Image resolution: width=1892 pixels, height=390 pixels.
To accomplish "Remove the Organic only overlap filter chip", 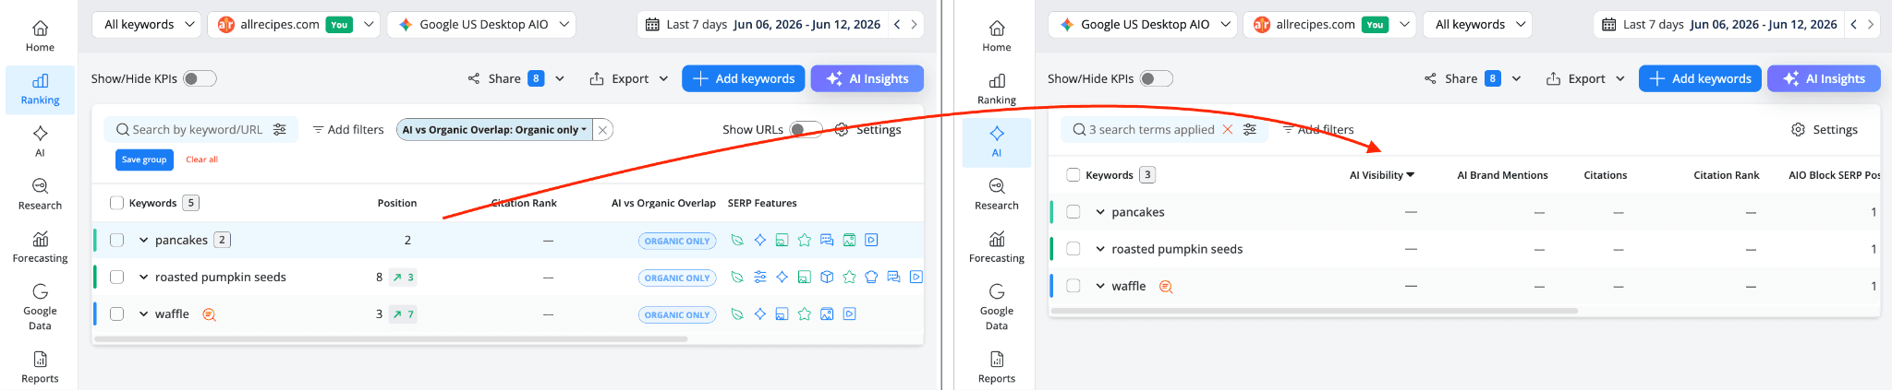I will point(602,130).
